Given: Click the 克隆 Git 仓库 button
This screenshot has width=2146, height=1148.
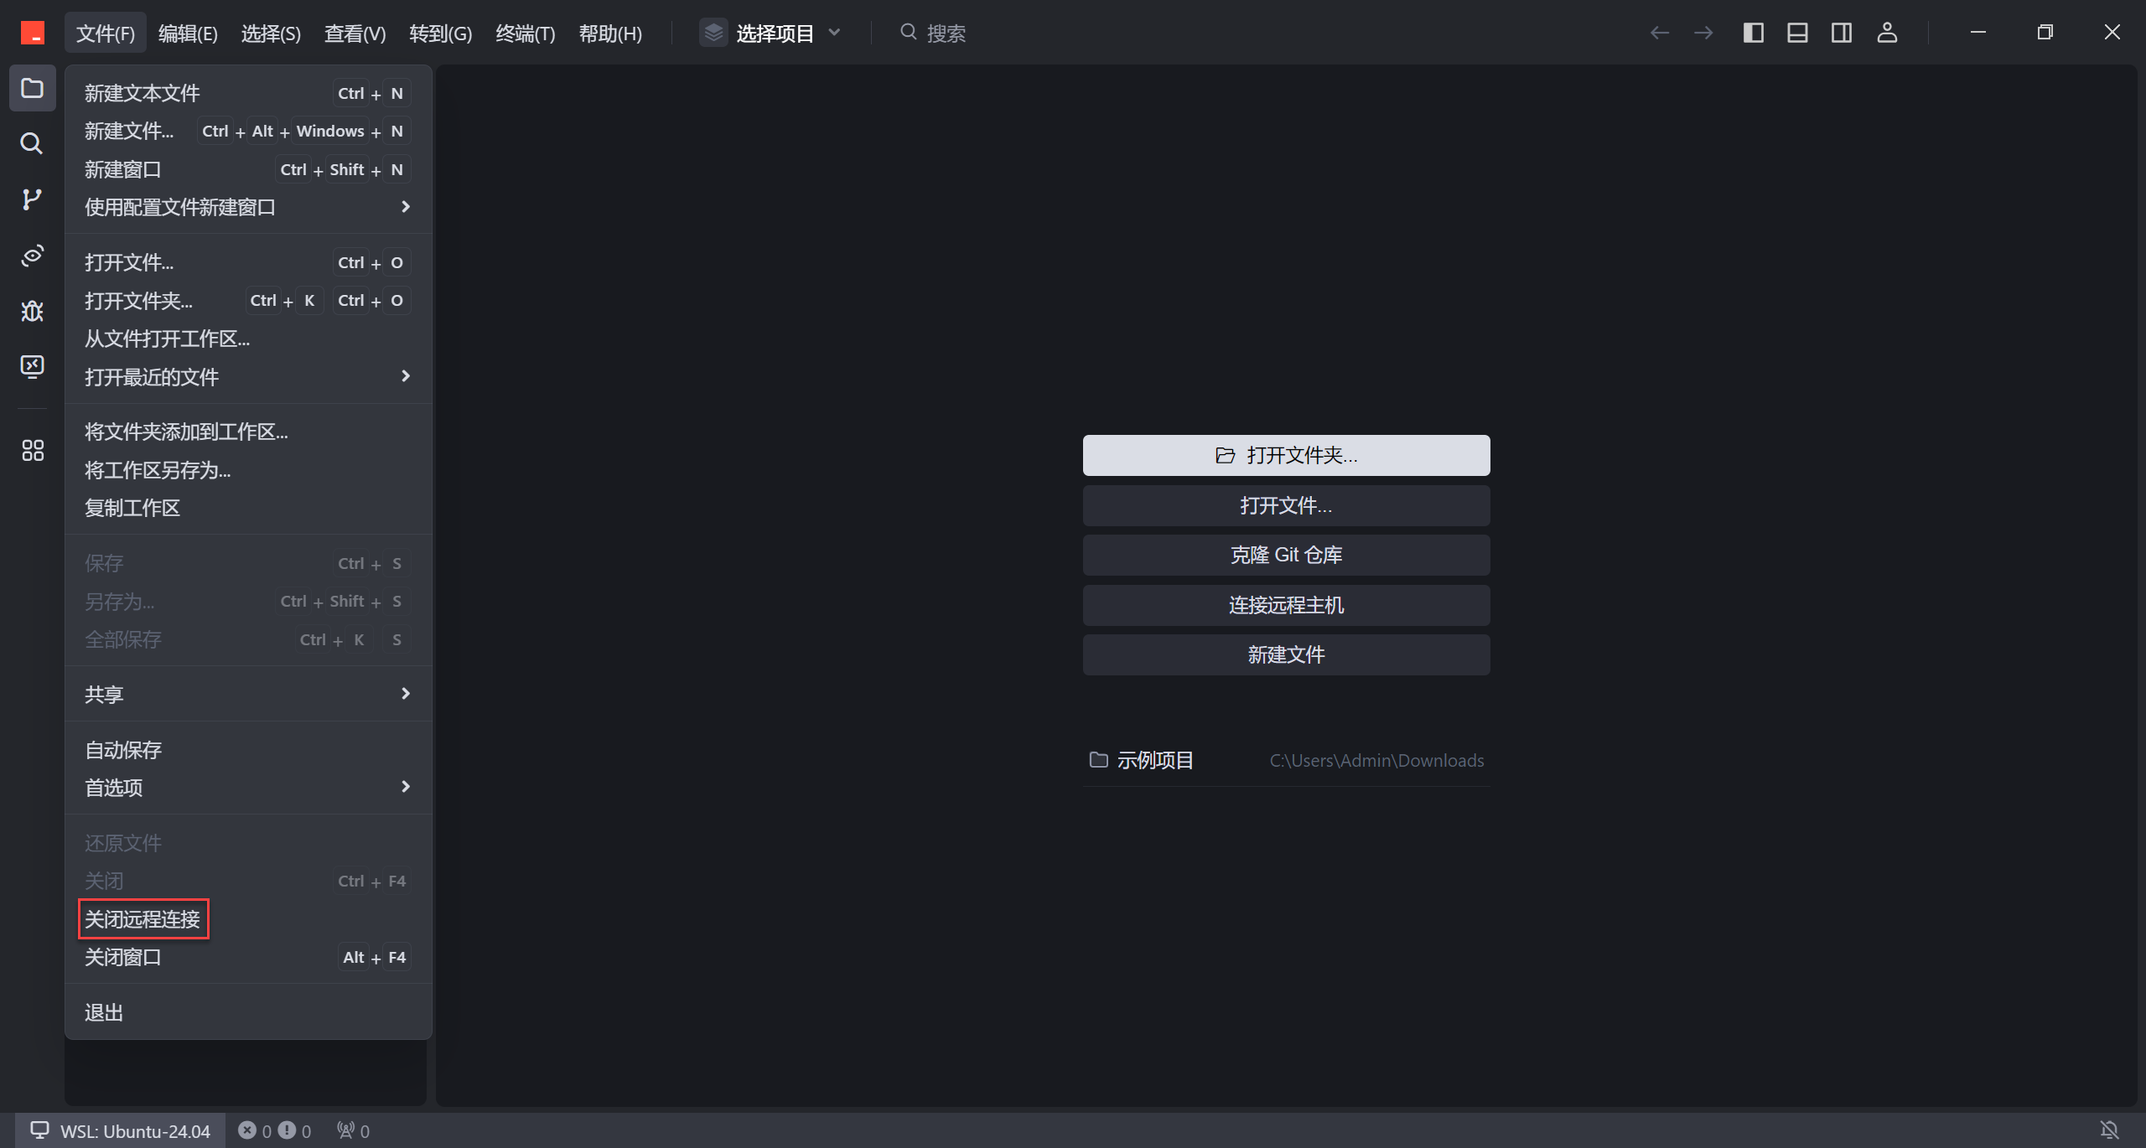Looking at the screenshot, I should 1286,555.
